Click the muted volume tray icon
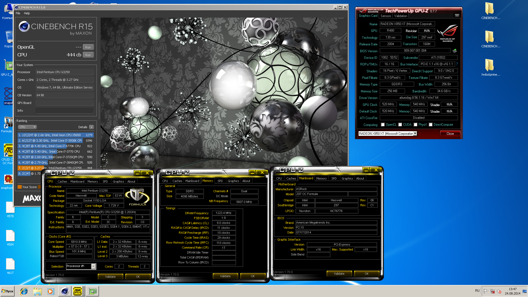Image resolution: width=528 pixels, height=297 pixels. click(x=499, y=291)
